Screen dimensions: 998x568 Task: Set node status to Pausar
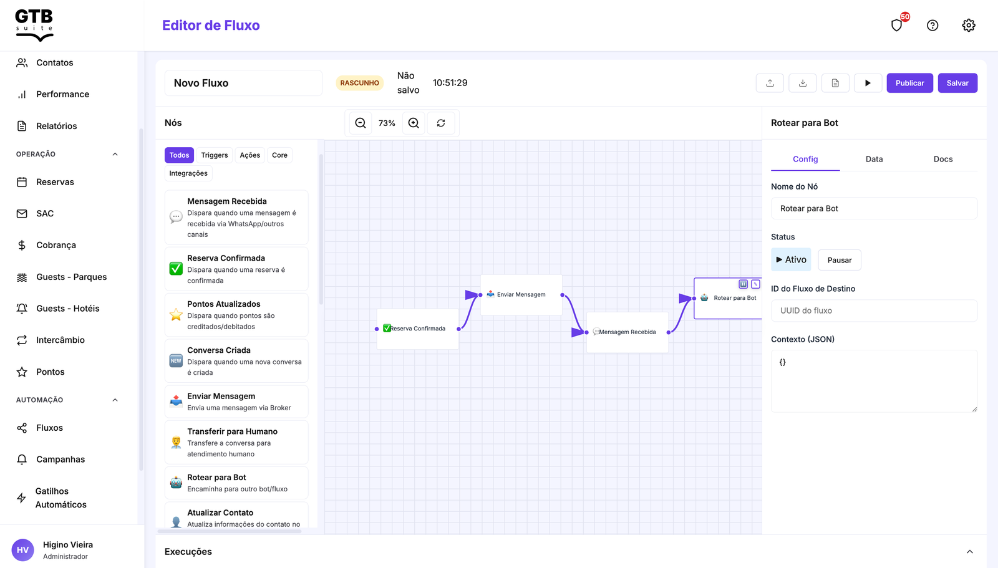[x=839, y=260]
